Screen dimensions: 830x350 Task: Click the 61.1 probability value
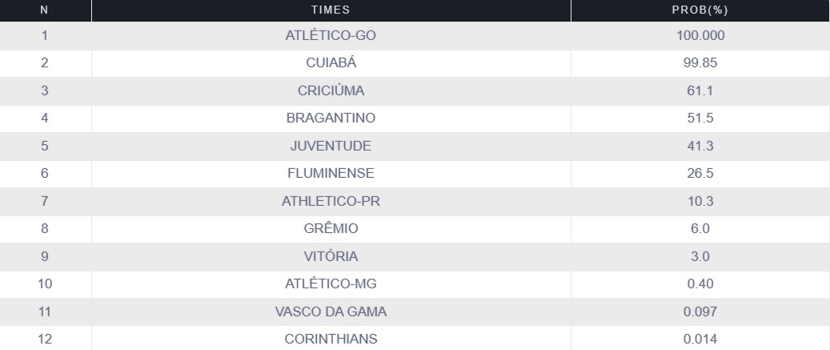[x=700, y=91]
